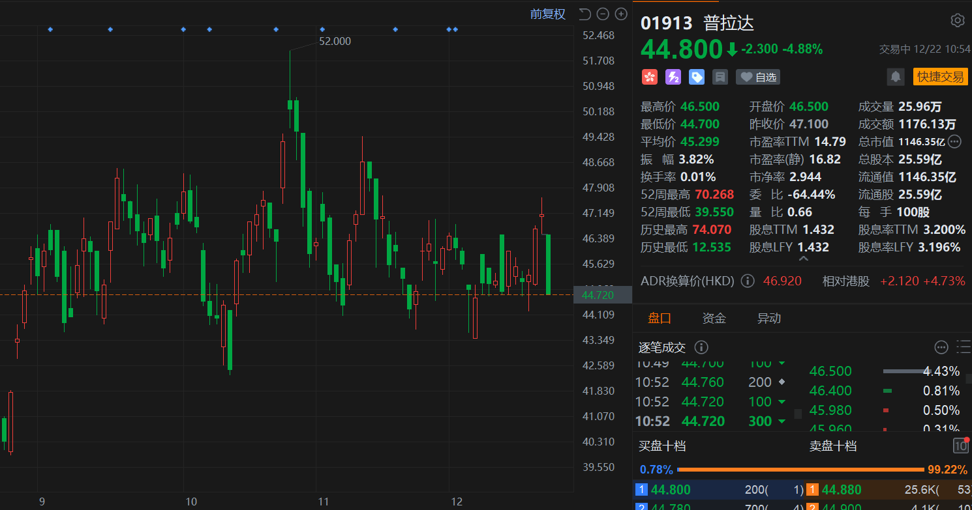This screenshot has width=972, height=510.
Task: Zoom out the candlestick chart
Action: (603, 14)
